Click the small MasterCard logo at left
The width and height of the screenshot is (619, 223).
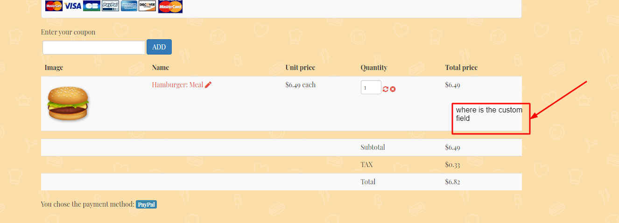pos(54,6)
